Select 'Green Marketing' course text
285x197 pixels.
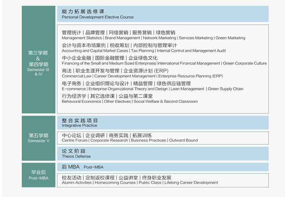(x=230, y=38)
